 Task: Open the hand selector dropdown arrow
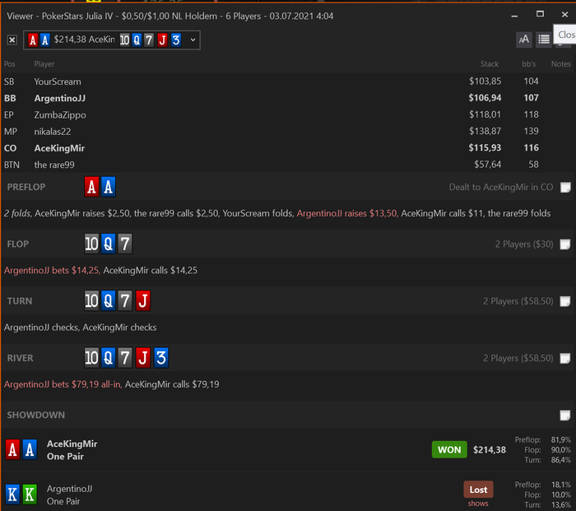[x=193, y=39]
